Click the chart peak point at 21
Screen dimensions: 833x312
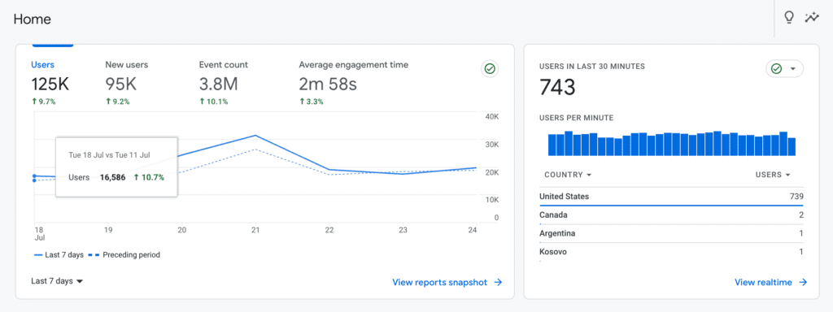255,136
